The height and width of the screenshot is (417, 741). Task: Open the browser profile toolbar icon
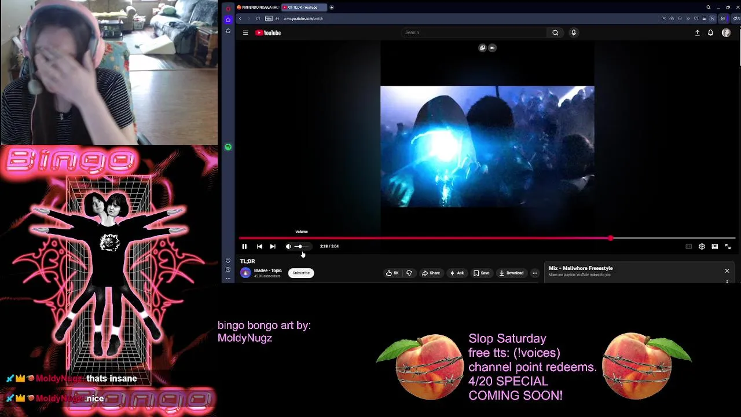[712, 19]
